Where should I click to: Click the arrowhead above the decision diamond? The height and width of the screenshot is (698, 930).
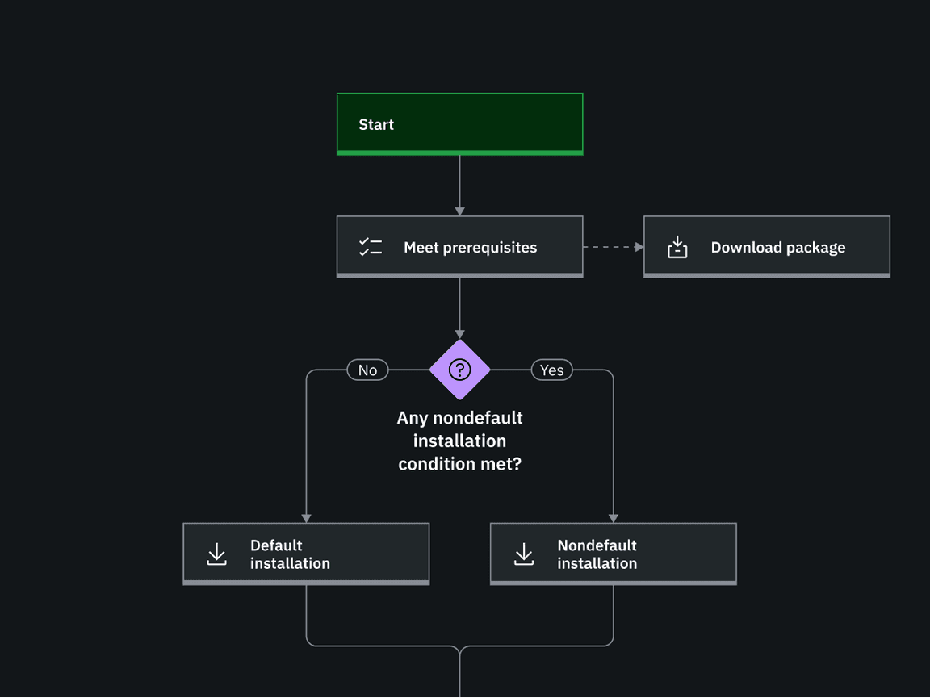[x=459, y=334]
